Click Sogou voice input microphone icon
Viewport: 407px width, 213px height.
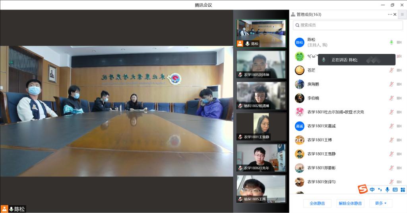pyautogui.click(x=387, y=190)
